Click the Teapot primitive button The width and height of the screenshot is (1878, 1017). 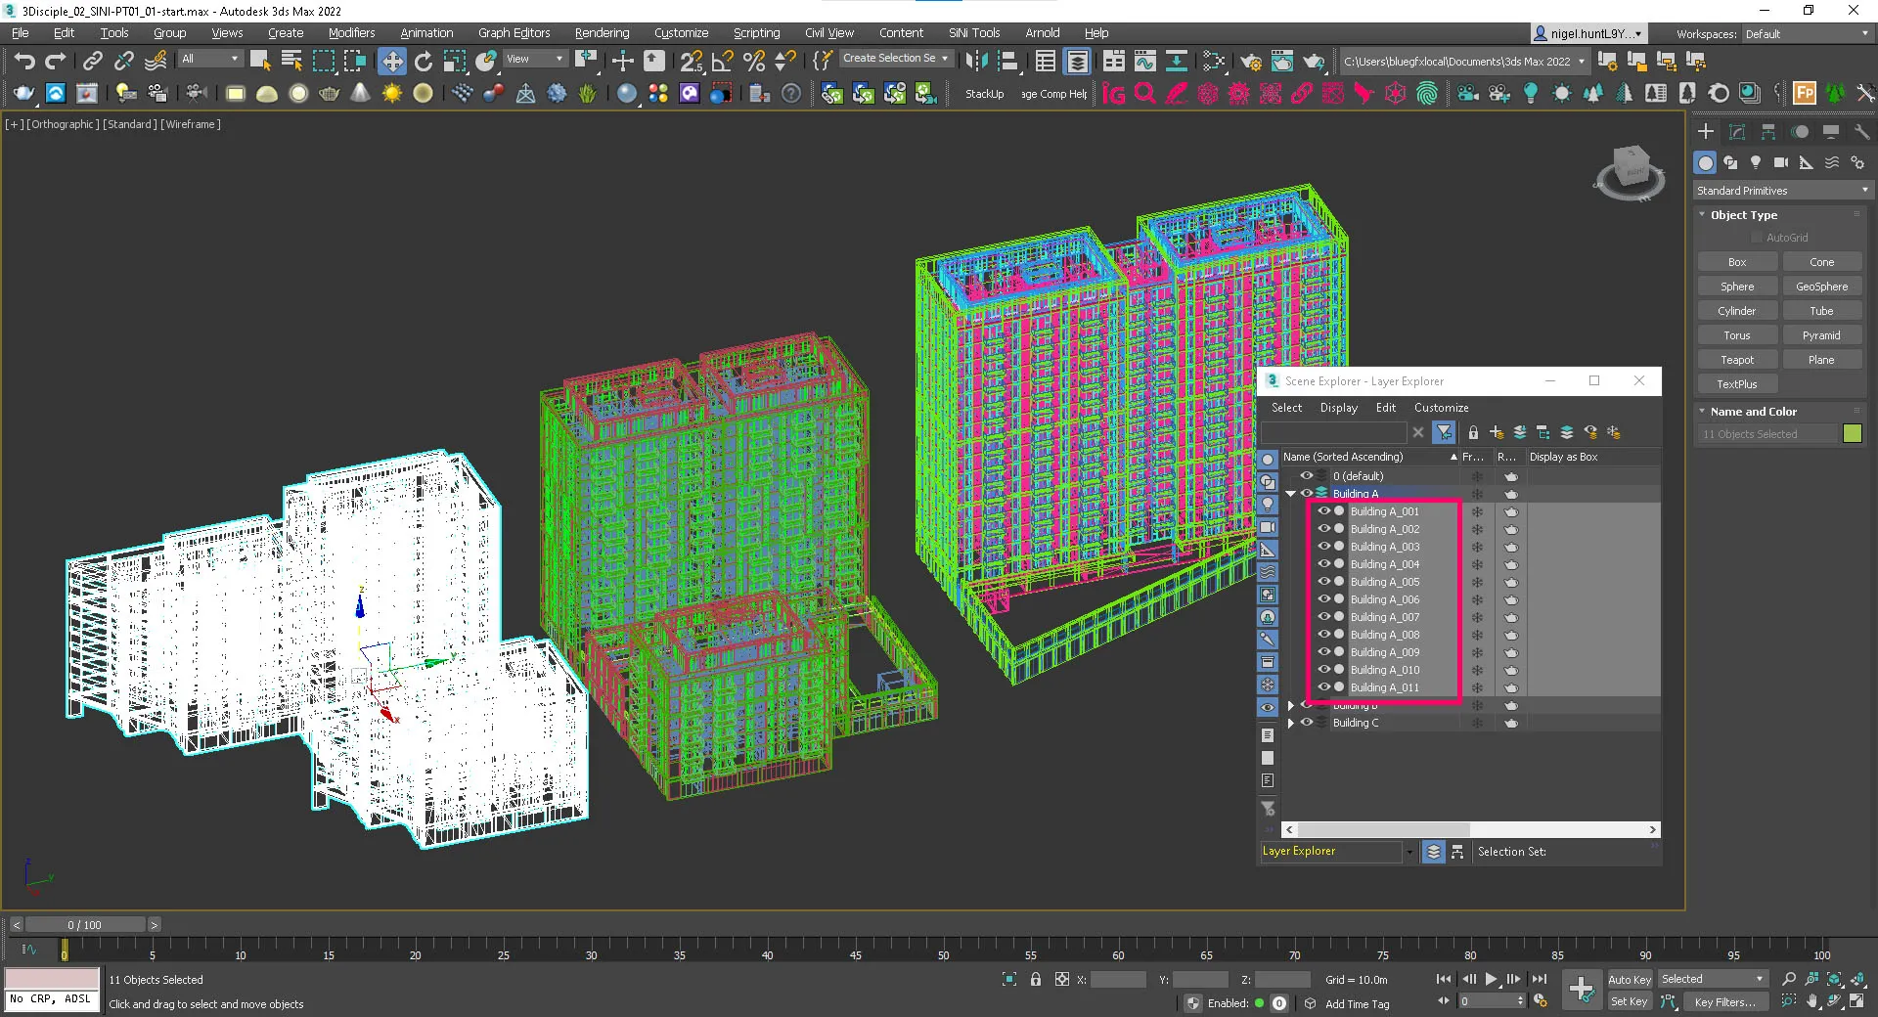point(1737,360)
